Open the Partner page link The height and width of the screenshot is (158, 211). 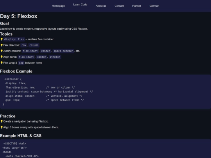[137, 6]
